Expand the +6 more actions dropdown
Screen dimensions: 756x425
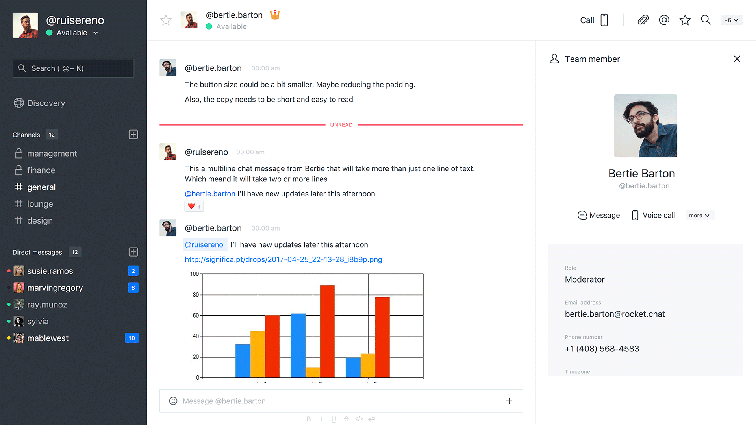click(x=731, y=20)
